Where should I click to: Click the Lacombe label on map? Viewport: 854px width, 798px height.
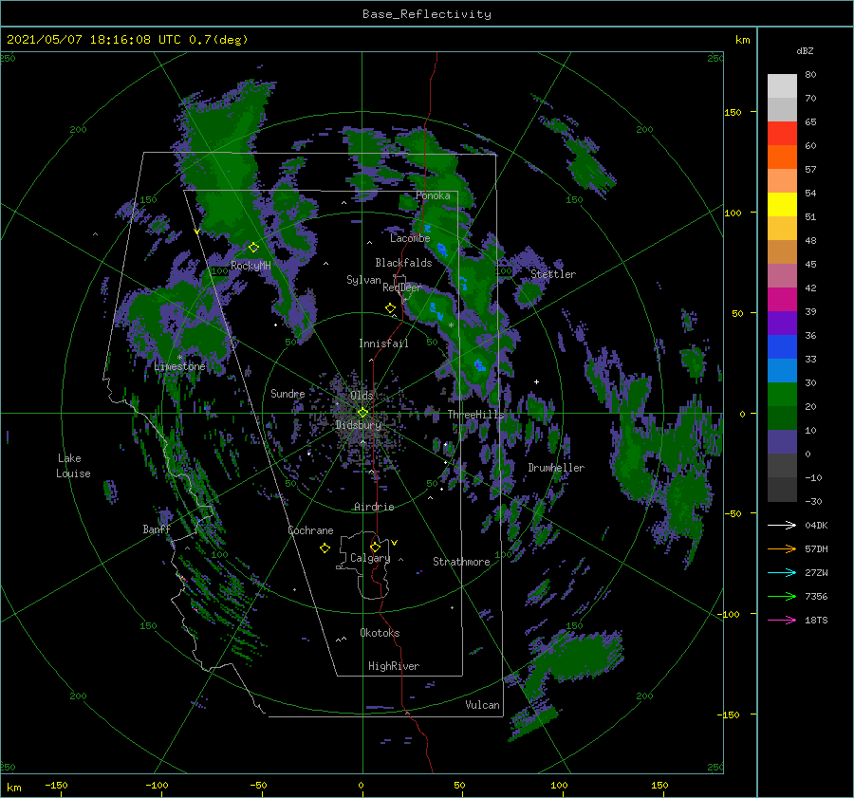[410, 238]
